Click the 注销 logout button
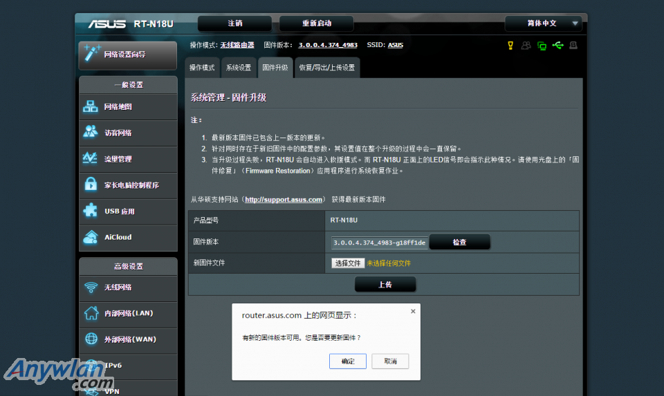Screen dimensions: 664x396 (x=235, y=23)
